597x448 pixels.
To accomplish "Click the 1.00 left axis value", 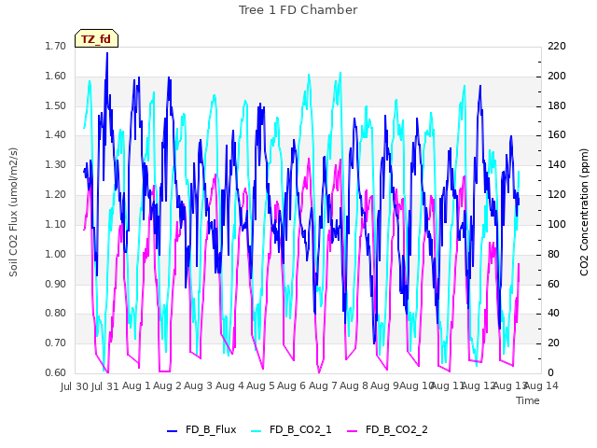I will pyautogui.click(x=56, y=254).
